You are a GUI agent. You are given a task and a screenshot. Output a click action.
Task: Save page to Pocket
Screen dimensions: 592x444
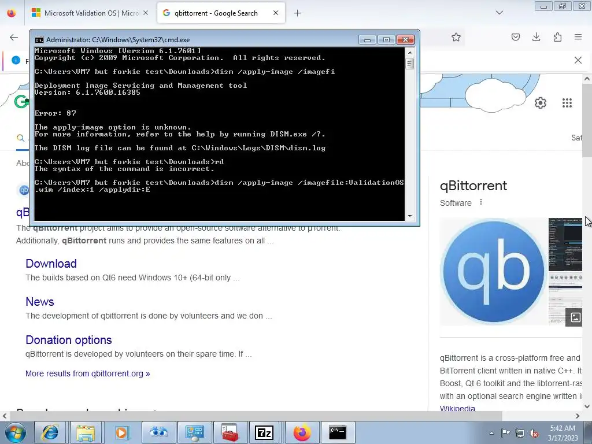515,37
